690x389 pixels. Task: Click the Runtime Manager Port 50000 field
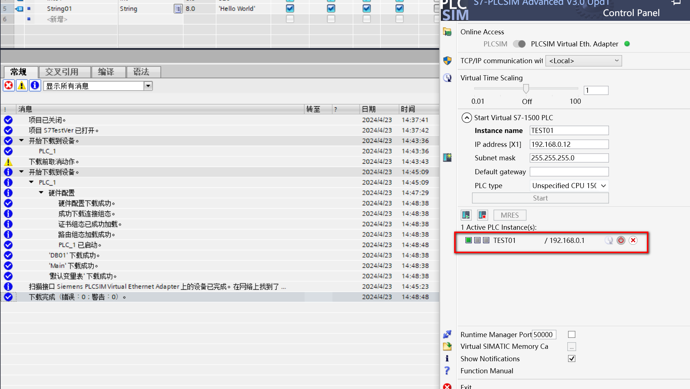544,335
